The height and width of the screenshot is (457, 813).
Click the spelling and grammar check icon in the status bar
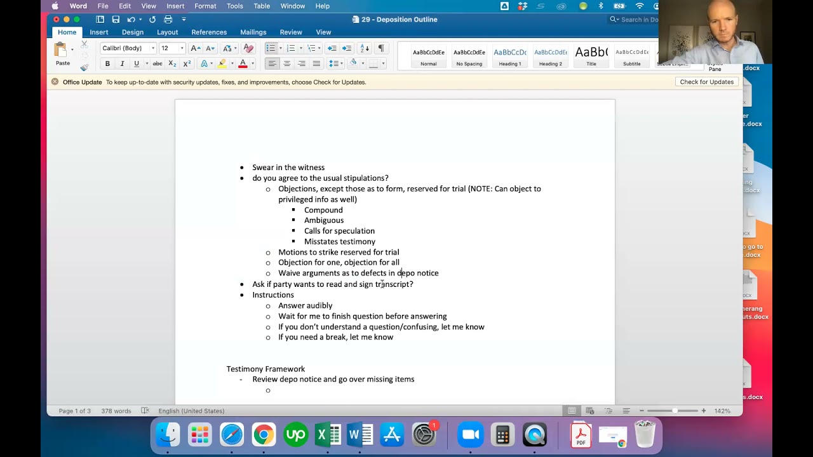click(145, 411)
